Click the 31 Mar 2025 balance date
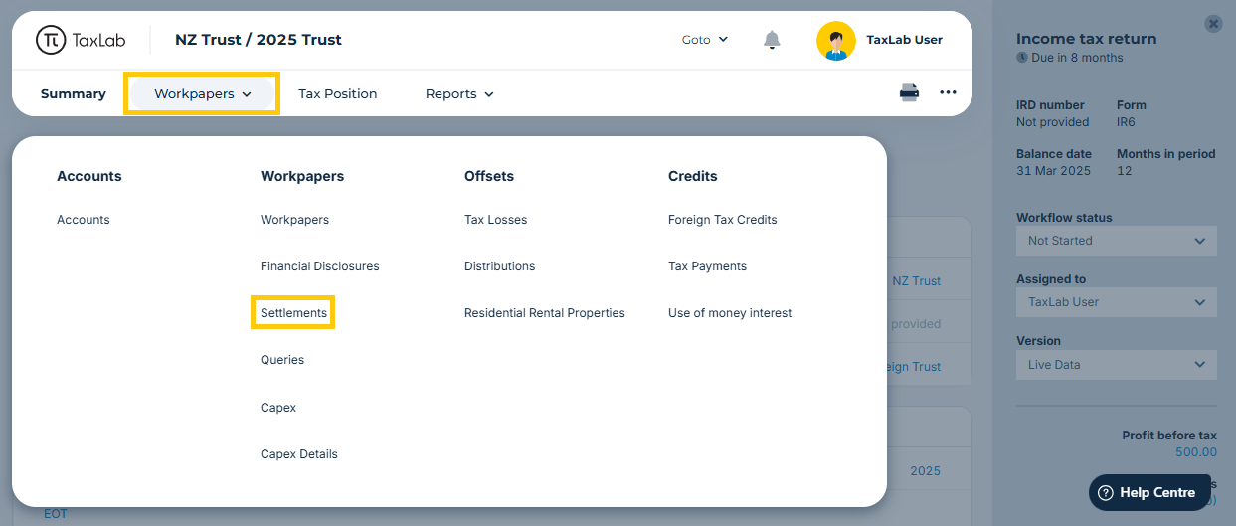Screen dimensions: 1236x526 click(x=1053, y=171)
